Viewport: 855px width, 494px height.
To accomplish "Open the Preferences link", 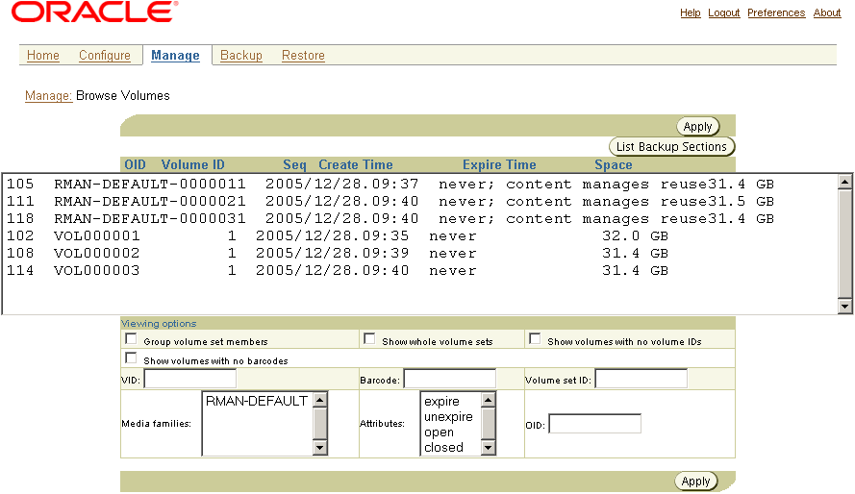I will [x=775, y=13].
